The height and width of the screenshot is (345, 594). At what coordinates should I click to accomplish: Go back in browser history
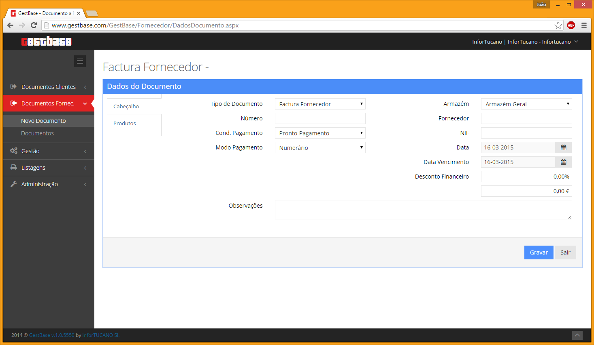click(x=11, y=25)
